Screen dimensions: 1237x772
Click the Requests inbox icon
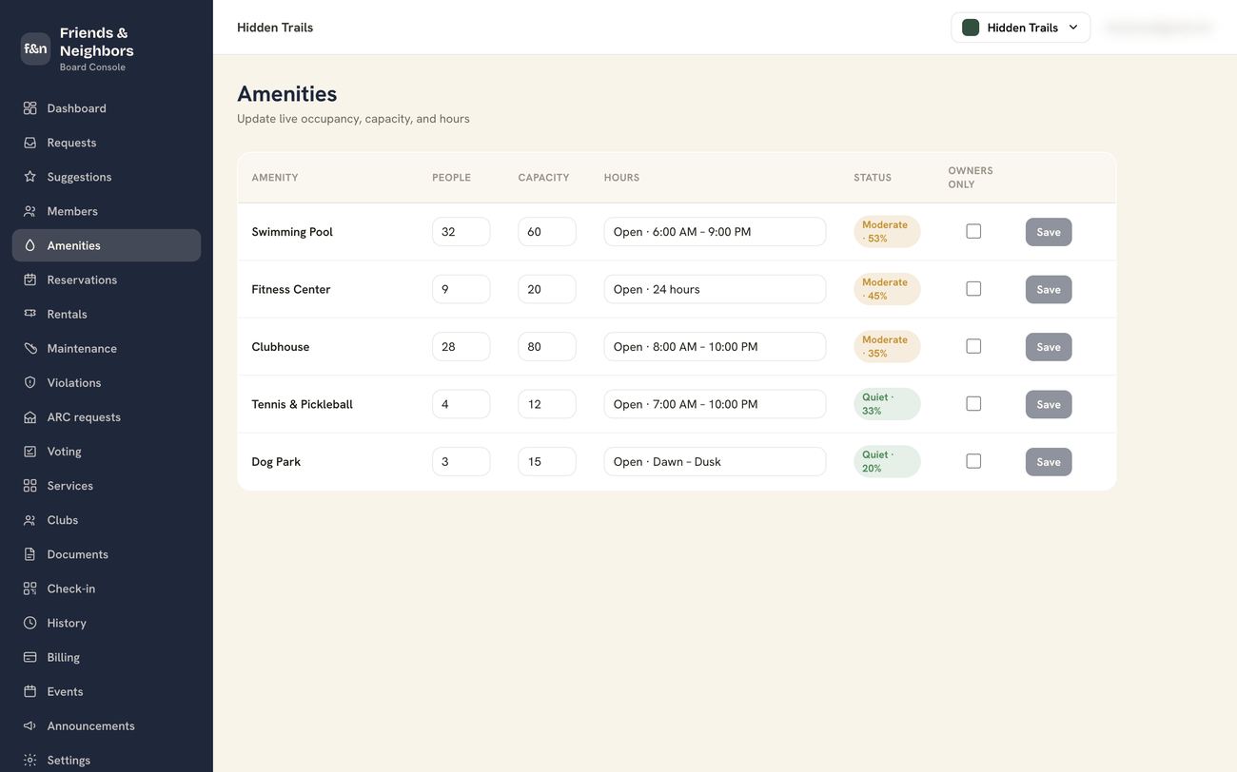pos(30,143)
